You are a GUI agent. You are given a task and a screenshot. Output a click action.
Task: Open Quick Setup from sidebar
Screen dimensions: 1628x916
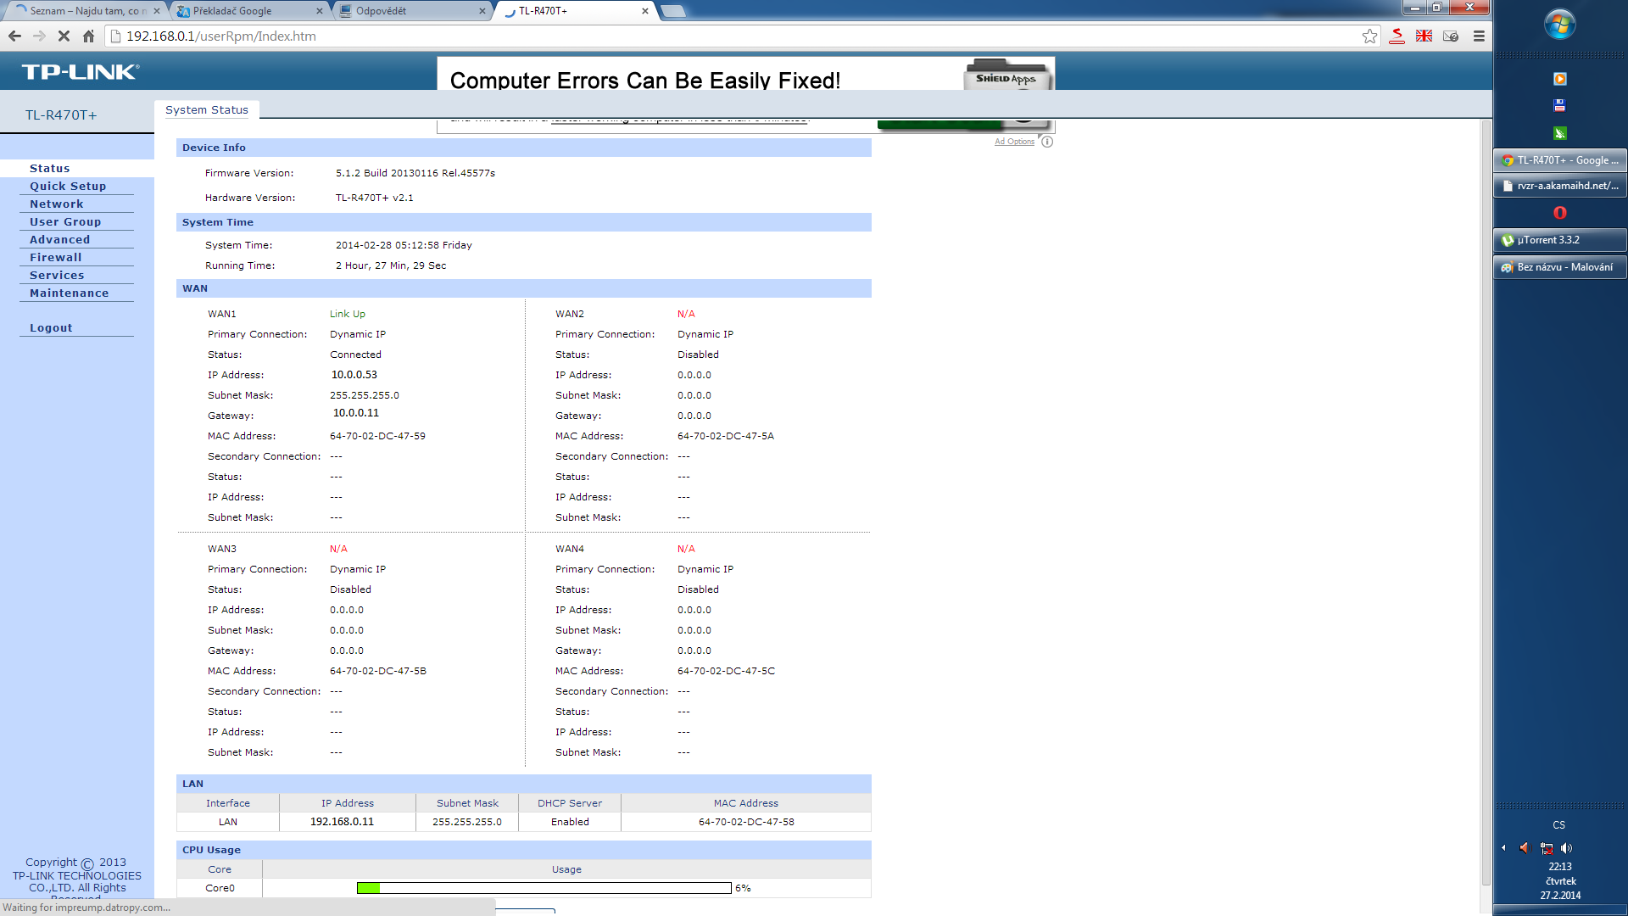[x=68, y=186]
